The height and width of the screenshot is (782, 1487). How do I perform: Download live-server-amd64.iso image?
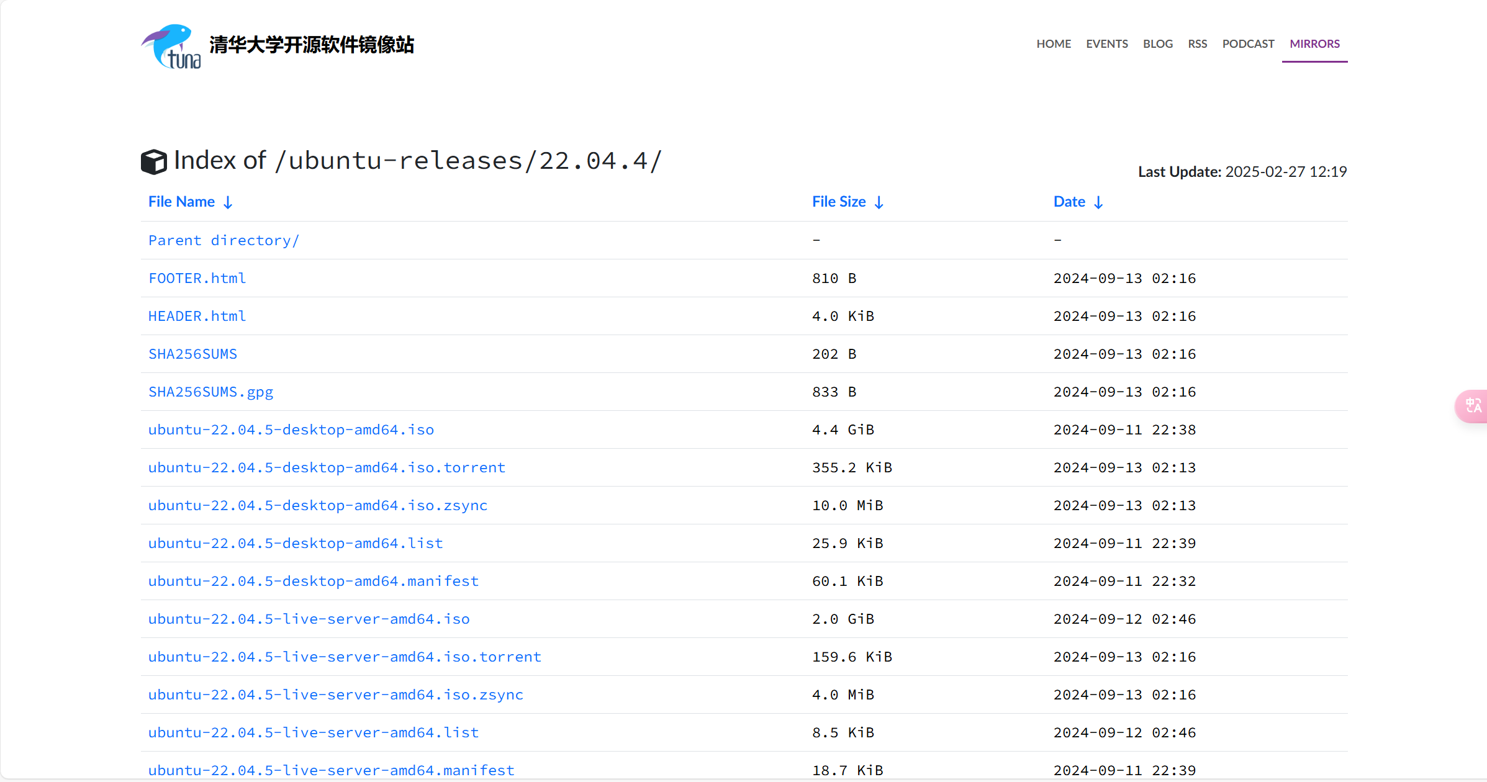tap(309, 619)
